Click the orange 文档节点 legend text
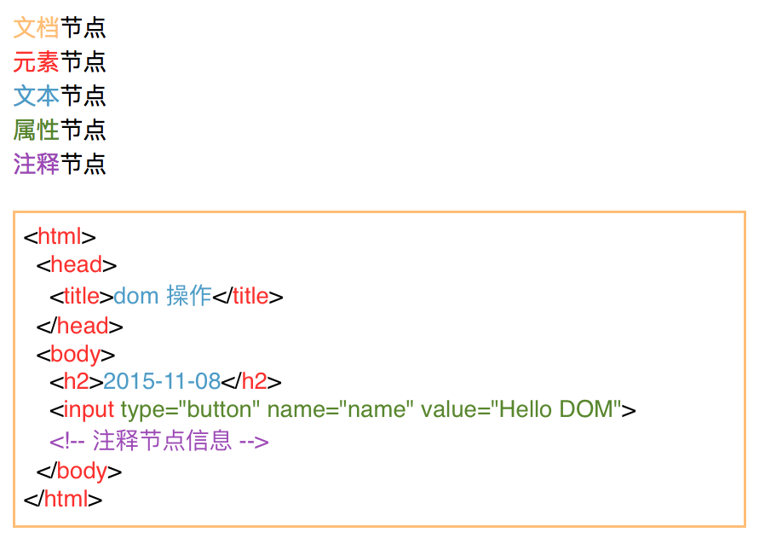The height and width of the screenshot is (544, 765). 60,27
